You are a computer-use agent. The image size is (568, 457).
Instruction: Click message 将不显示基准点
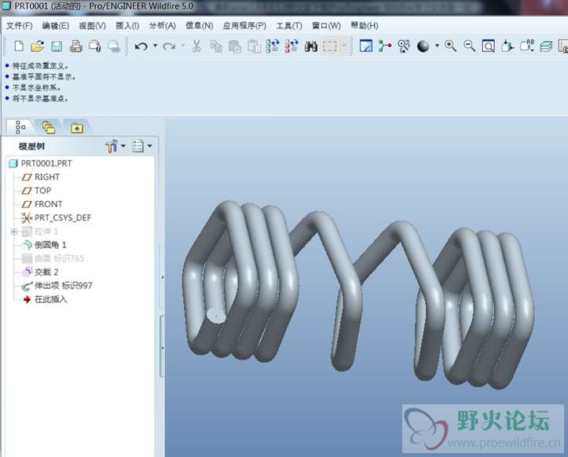[x=40, y=98]
